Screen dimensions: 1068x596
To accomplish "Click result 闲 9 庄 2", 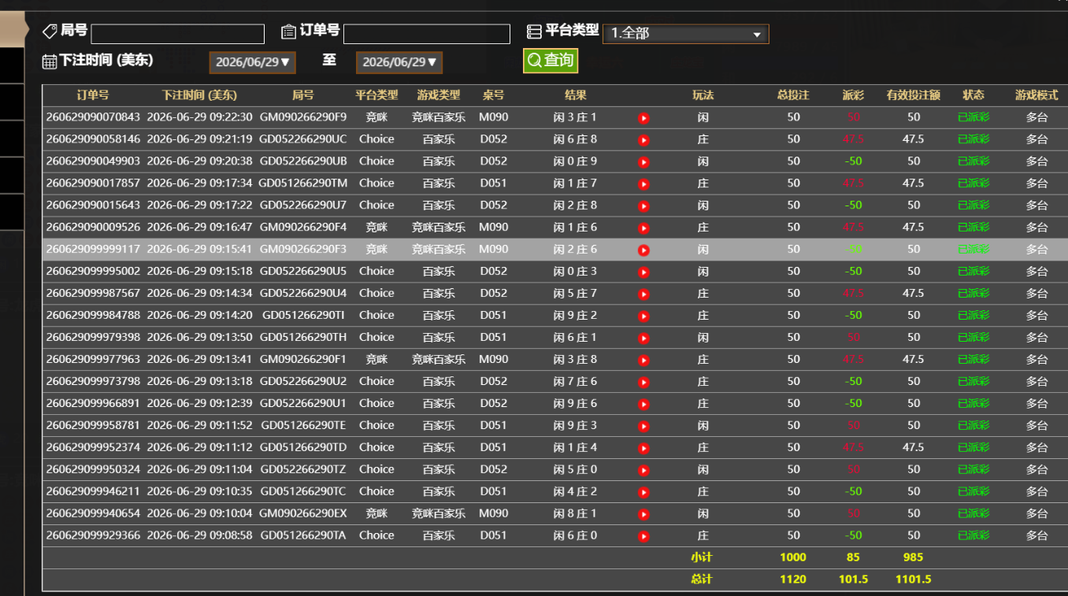I will pyautogui.click(x=576, y=316).
